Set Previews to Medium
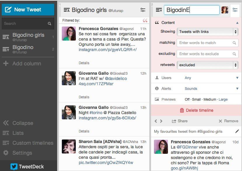Viewport: 242px width, 171px height. 210,100
